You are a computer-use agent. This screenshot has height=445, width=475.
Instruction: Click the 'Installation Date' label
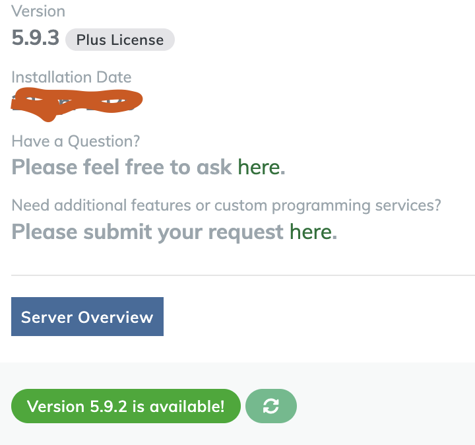point(71,77)
